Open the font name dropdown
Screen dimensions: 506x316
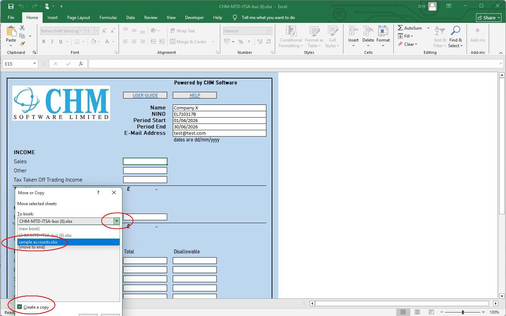[x=81, y=31]
